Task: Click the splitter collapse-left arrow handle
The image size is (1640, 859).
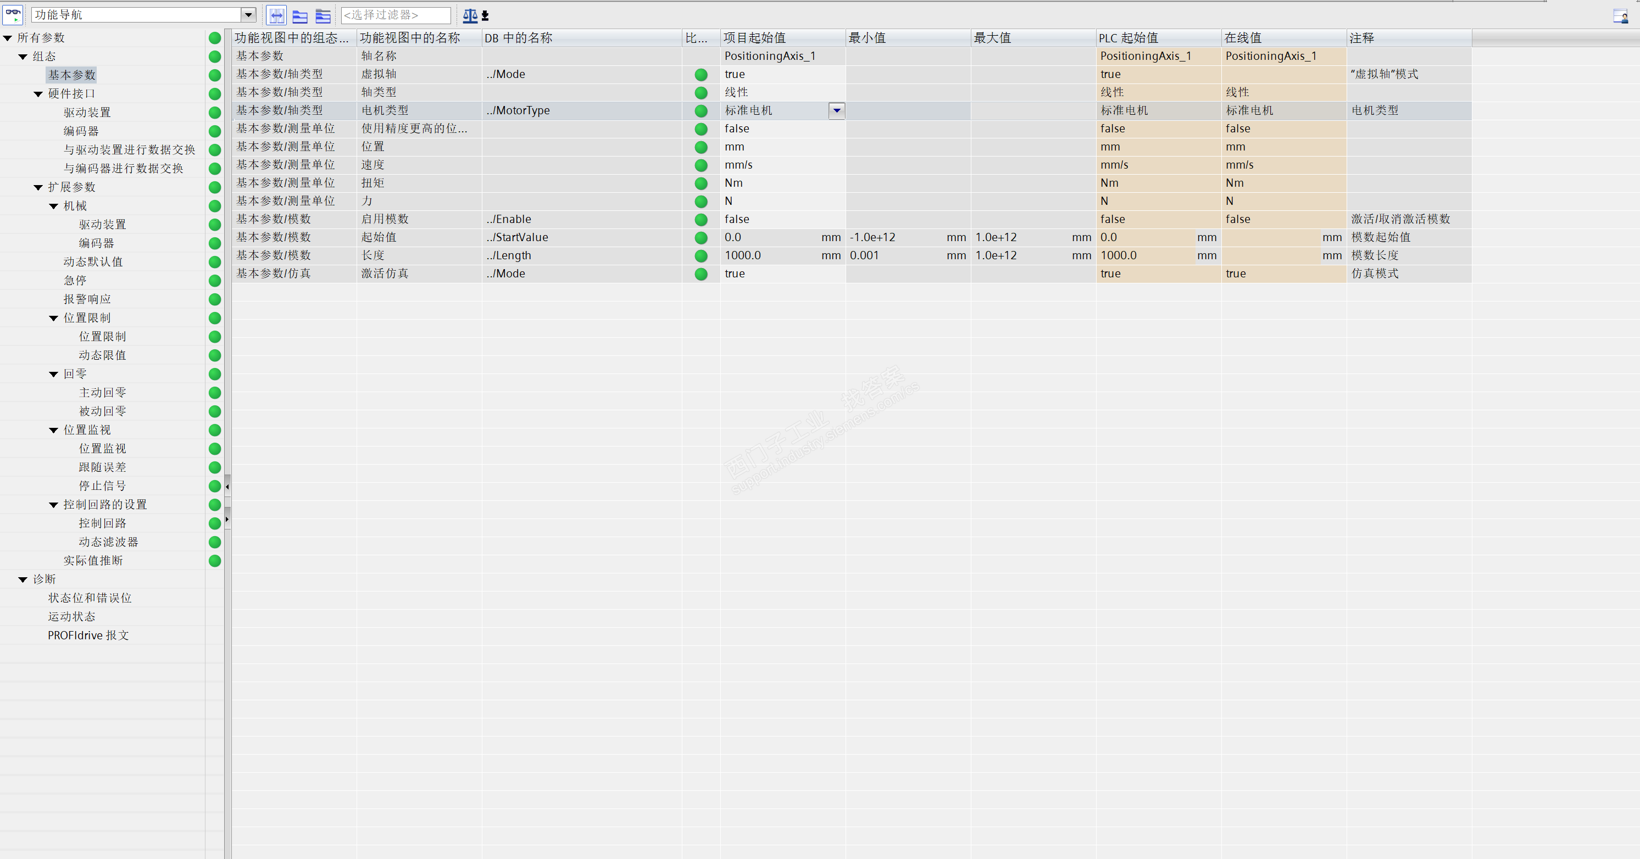Action: pos(227,487)
